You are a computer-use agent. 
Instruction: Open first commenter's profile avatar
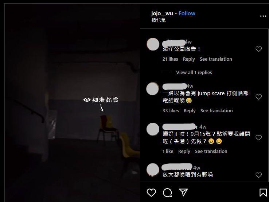pyautogui.click(x=153, y=44)
